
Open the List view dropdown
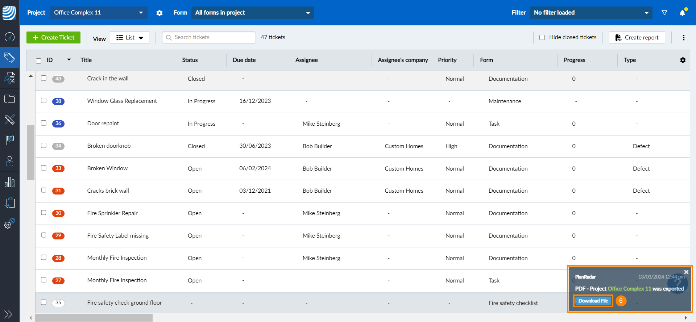pyautogui.click(x=130, y=38)
